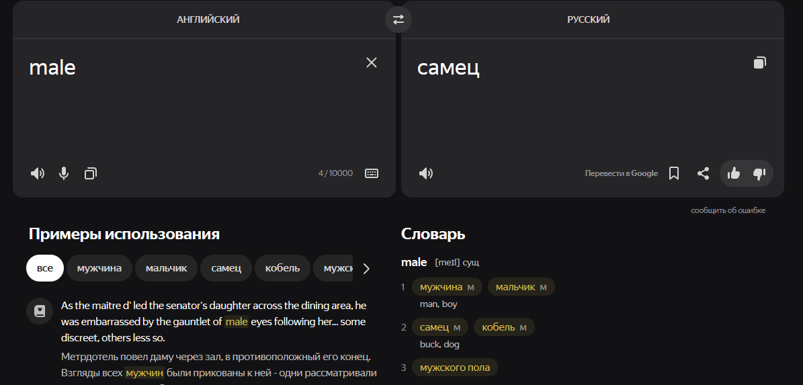803x385 pixels.
Task: Activate microphone voice input
Action: pyautogui.click(x=64, y=173)
